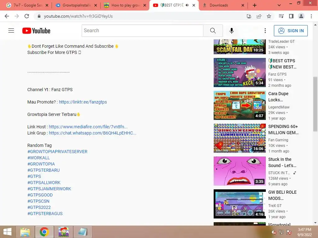Click the SIGN IN button
Screen dimensions: 318x238
tap(291, 31)
